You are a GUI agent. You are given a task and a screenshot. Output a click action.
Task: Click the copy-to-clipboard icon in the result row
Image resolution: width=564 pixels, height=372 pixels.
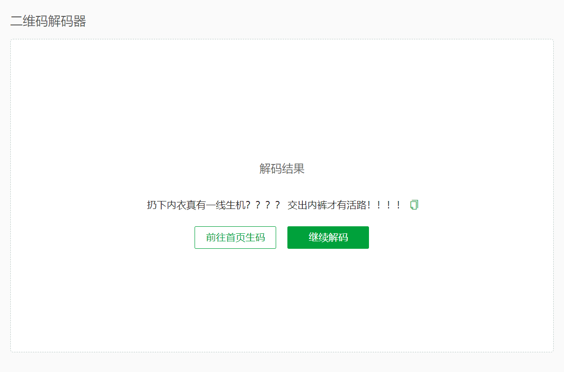[x=414, y=205]
